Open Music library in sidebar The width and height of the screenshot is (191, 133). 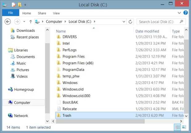point(21,63)
